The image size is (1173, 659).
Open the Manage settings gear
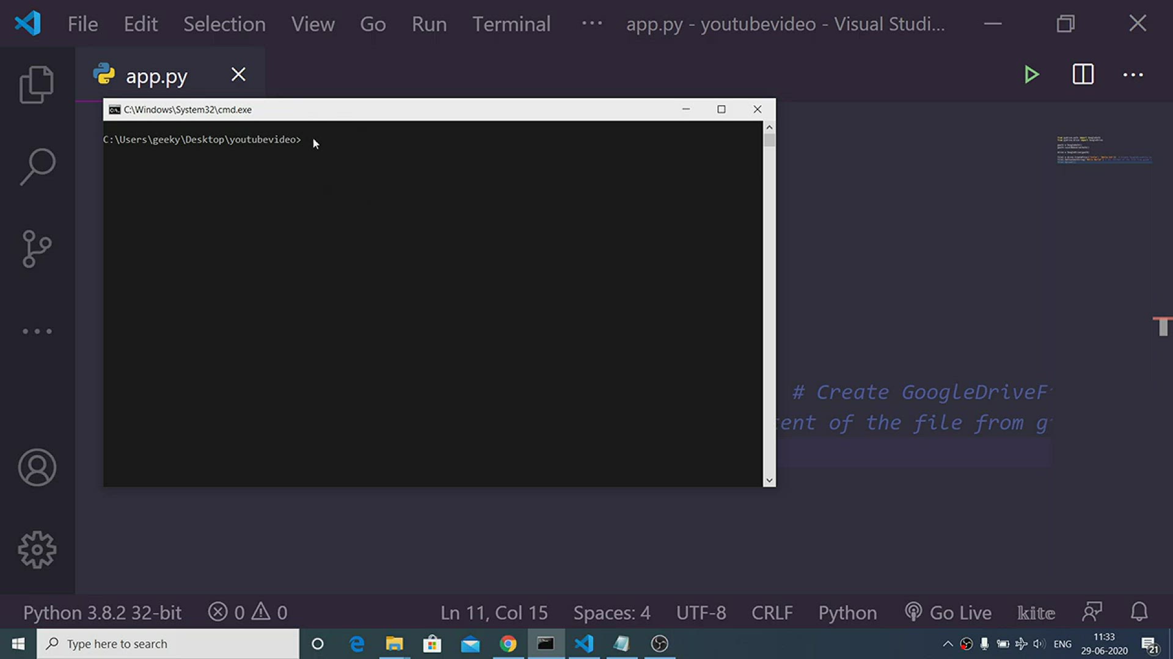[37, 549]
